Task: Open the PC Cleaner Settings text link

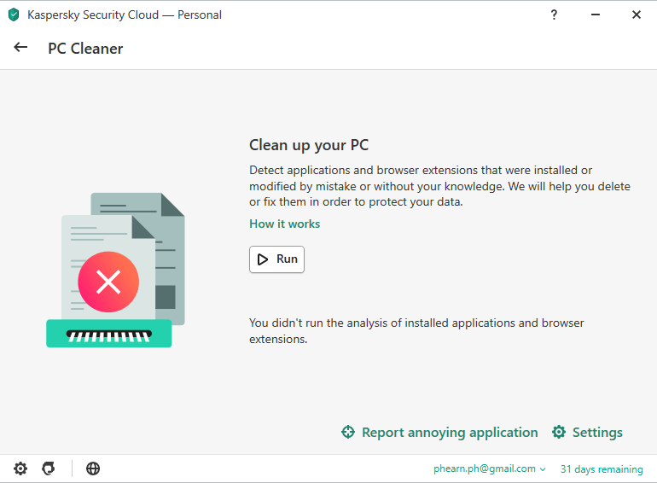Action: pos(597,433)
